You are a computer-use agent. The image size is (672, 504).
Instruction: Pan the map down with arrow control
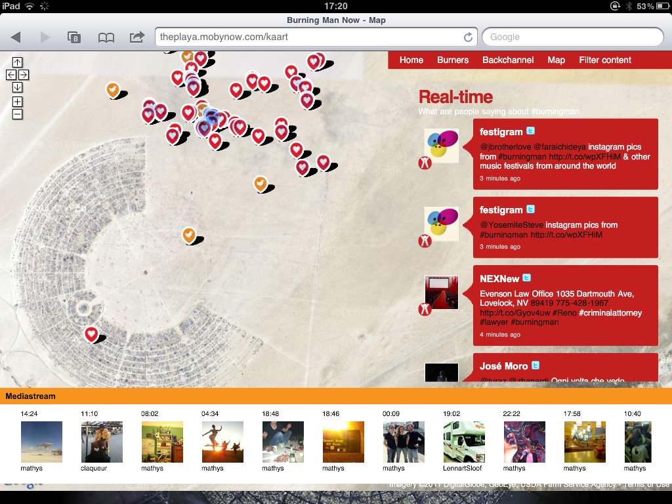click(18, 87)
